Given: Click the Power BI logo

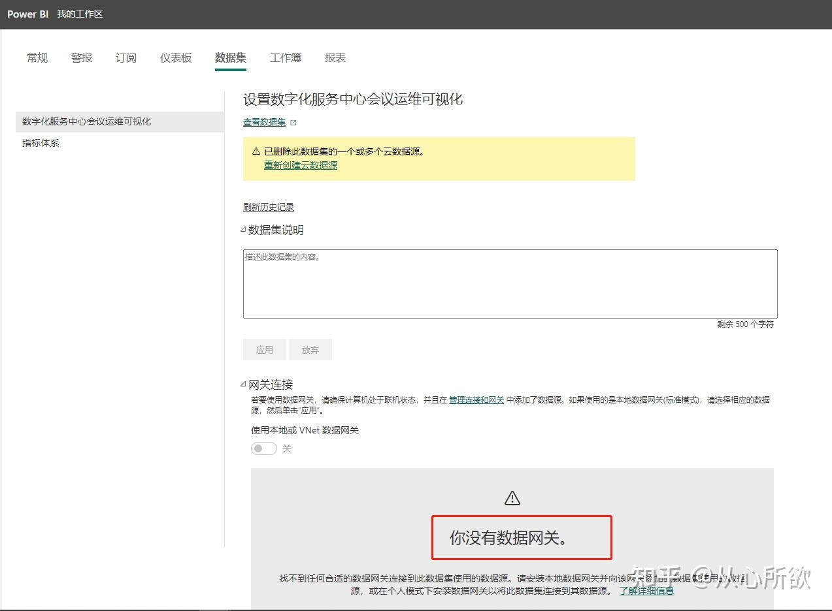Looking at the screenshot, I should tap(27, 13).
